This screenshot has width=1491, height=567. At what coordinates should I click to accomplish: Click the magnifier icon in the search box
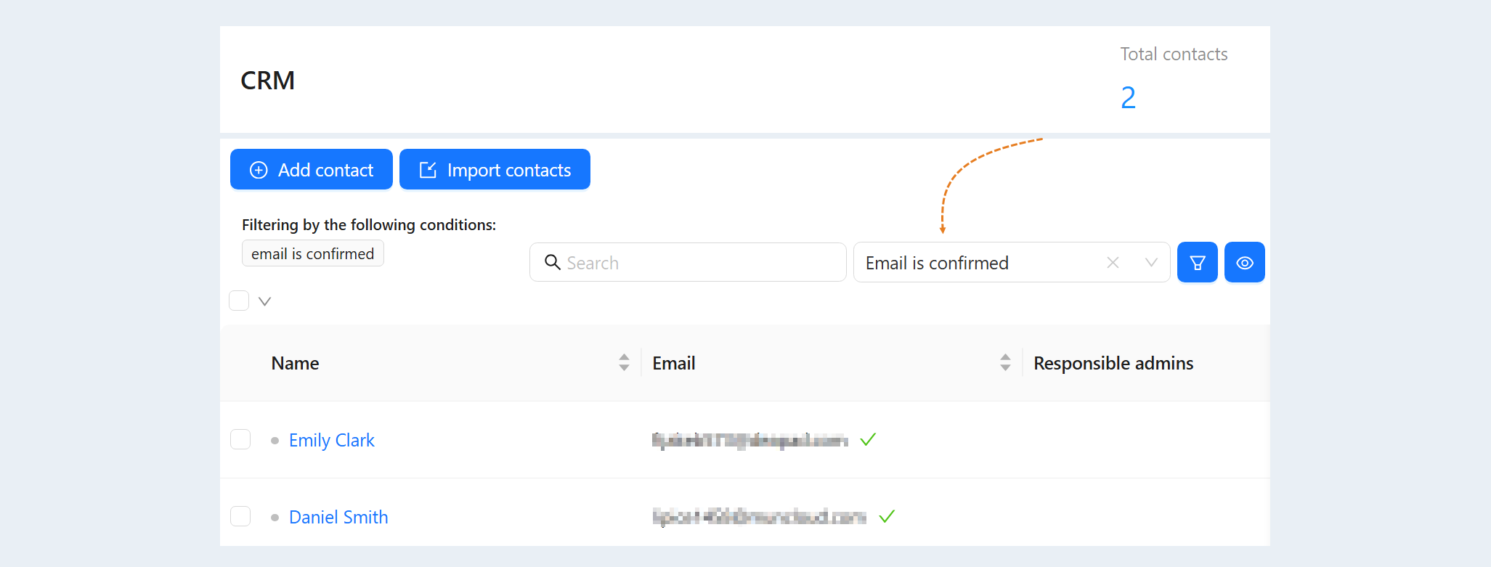(553, 262)
